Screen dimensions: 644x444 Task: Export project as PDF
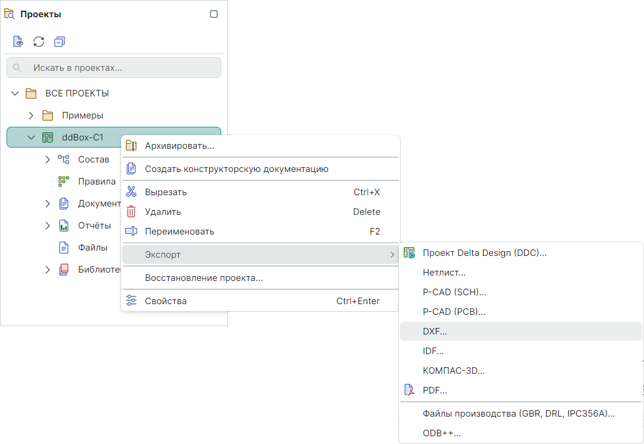435,390
